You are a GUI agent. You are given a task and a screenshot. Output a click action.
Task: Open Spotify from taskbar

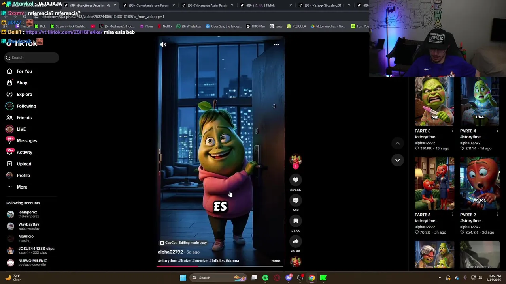[x=265, y=278]
